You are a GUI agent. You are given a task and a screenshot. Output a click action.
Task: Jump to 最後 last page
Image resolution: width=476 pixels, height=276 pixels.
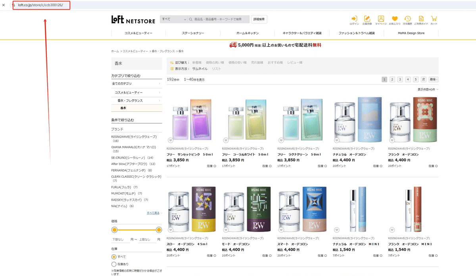point(434,79)
